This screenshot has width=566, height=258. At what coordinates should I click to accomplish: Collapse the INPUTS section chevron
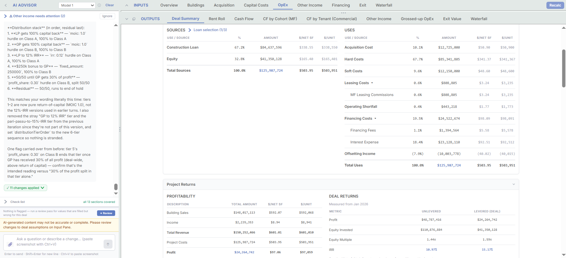[x=127, y=5]
